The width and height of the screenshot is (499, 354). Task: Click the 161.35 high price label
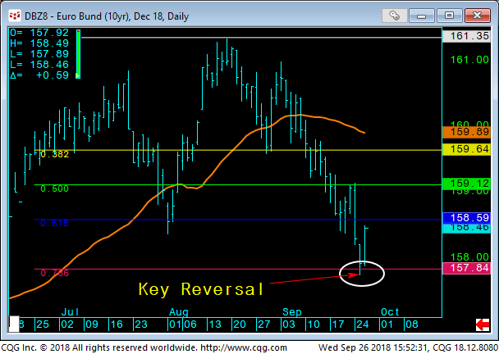[465, 36]
